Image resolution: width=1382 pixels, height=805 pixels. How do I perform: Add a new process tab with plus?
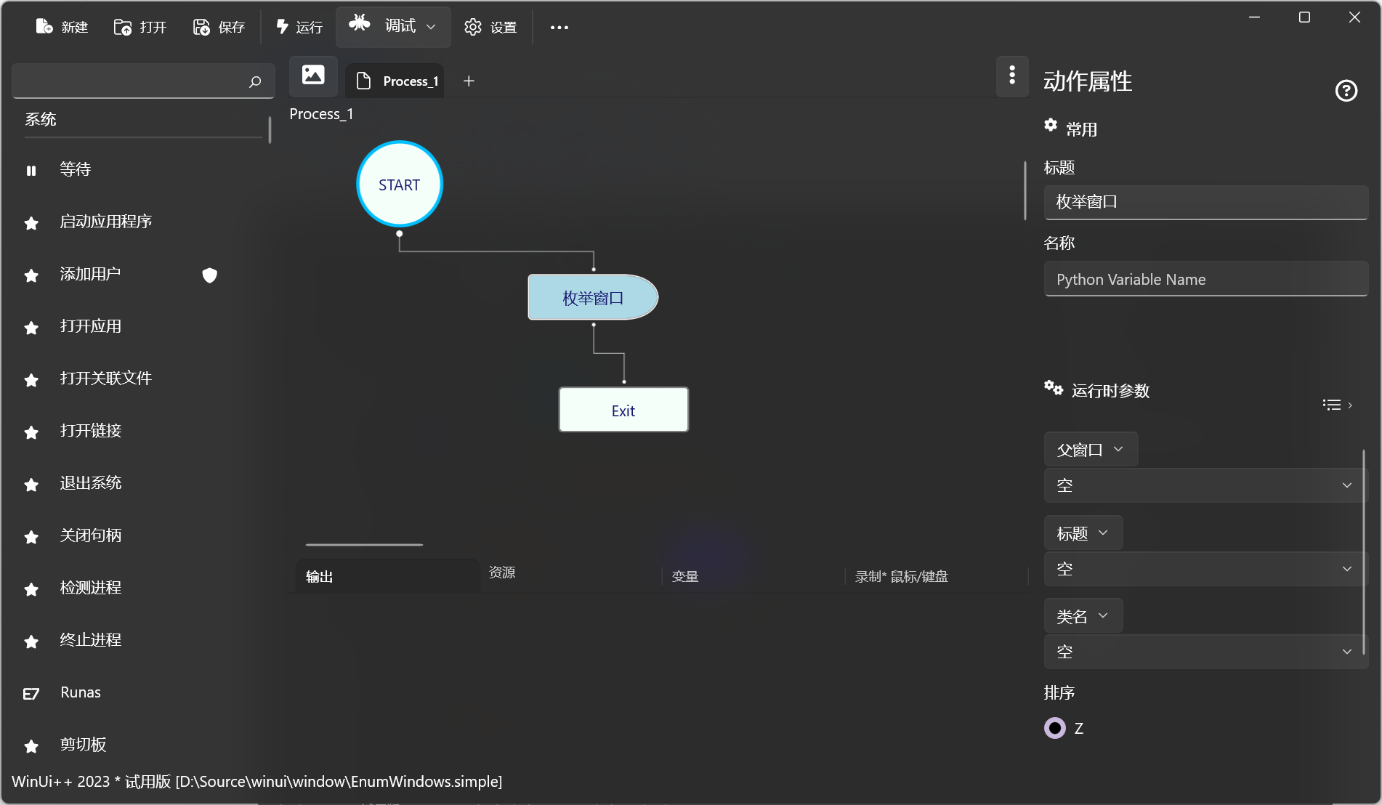pyautogui.click(x=469, y=81)
